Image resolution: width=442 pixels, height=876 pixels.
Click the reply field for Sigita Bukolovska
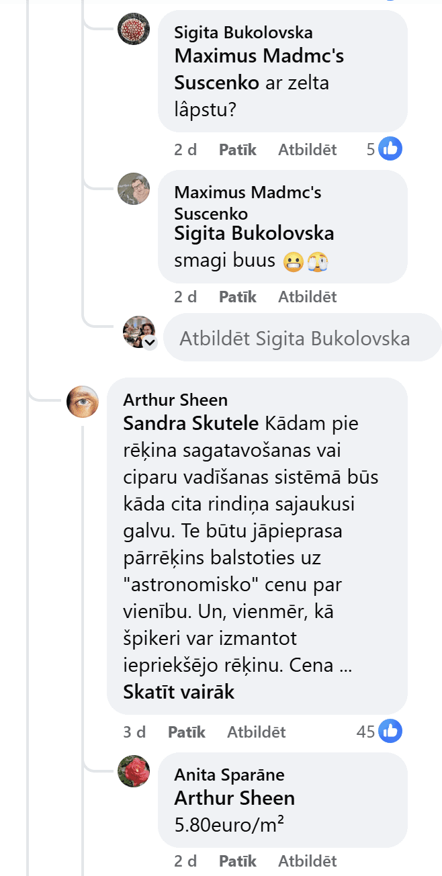[x=302, y=338]
